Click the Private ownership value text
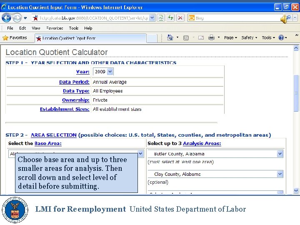Screen dimensions: 300x225 [100, 100]
